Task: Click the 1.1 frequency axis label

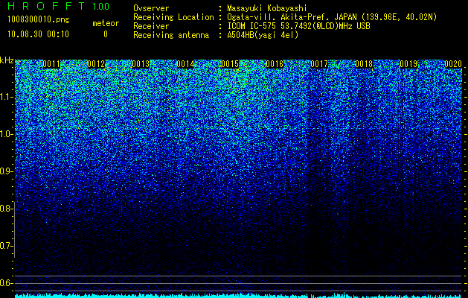Action: click(x=7, y=97)
